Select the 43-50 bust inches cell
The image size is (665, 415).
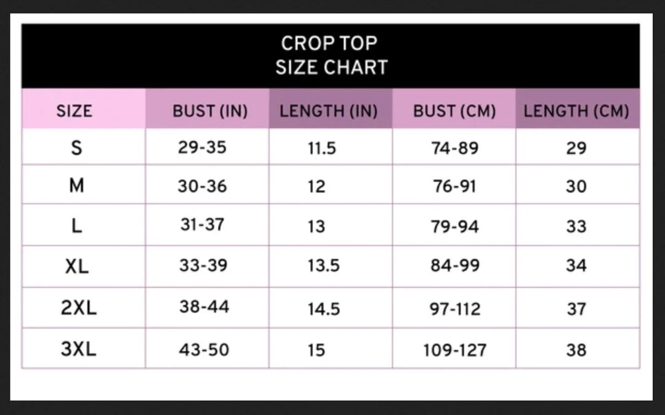pos(204,350)
